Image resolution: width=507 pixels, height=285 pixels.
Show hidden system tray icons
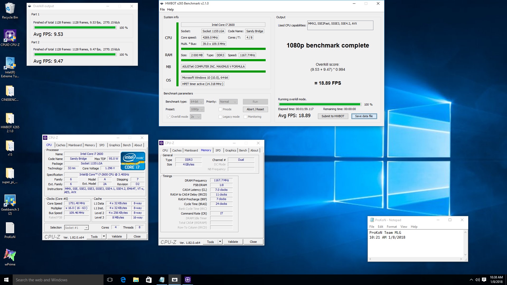point(471,280)
